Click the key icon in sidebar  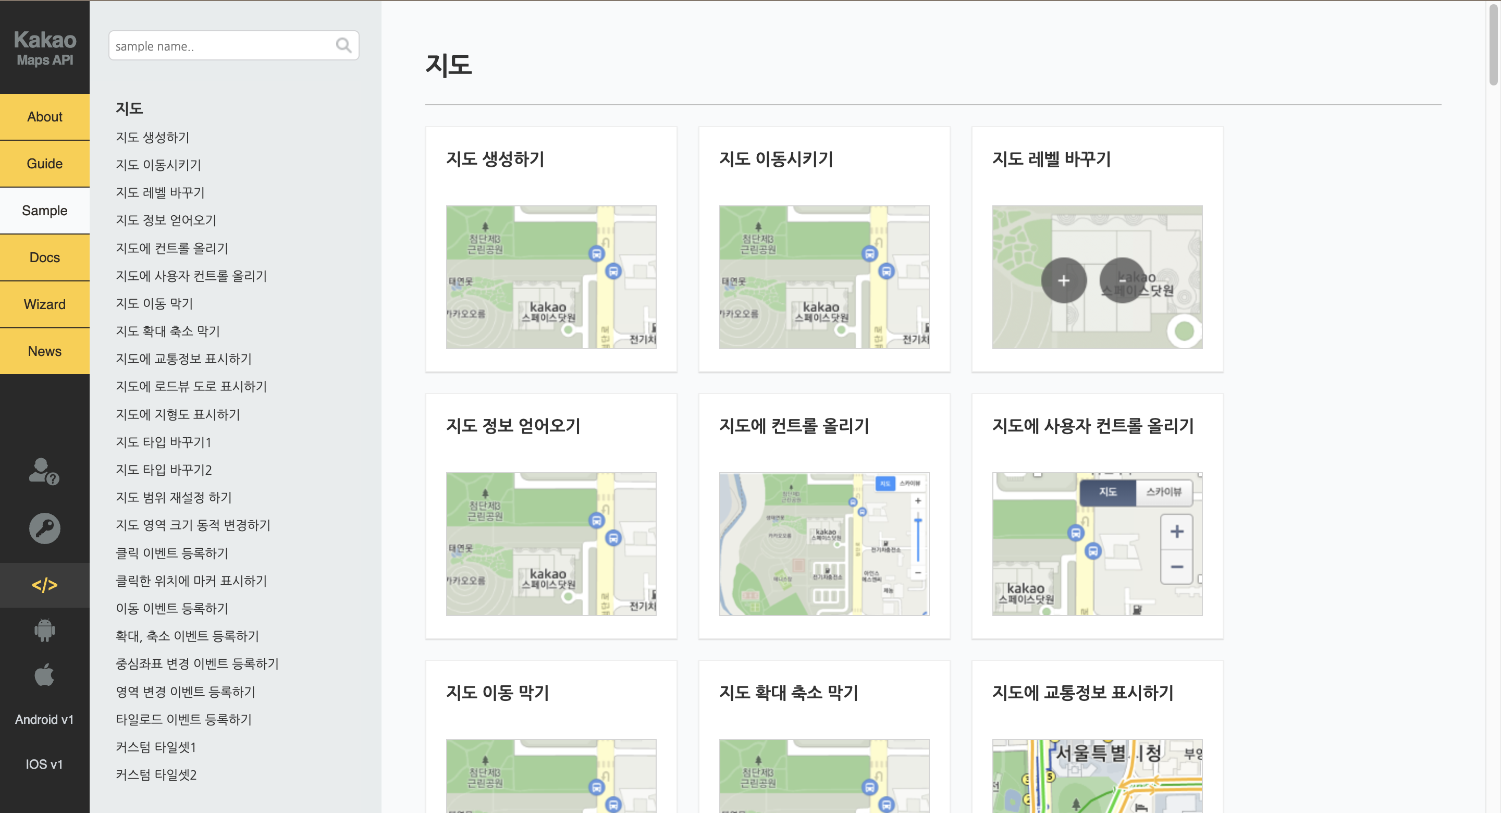[44, 528]
